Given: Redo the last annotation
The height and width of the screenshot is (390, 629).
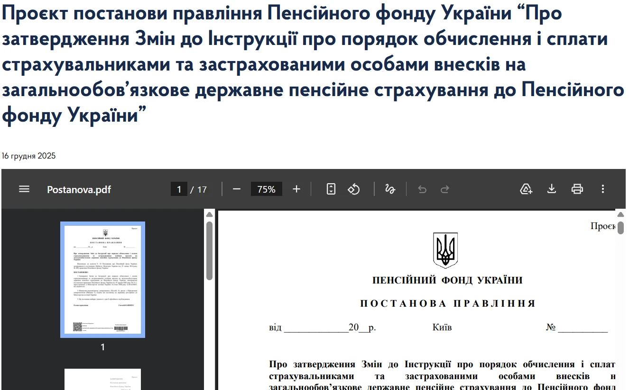Looking at the screenshot, I should (x=444, y=188).
